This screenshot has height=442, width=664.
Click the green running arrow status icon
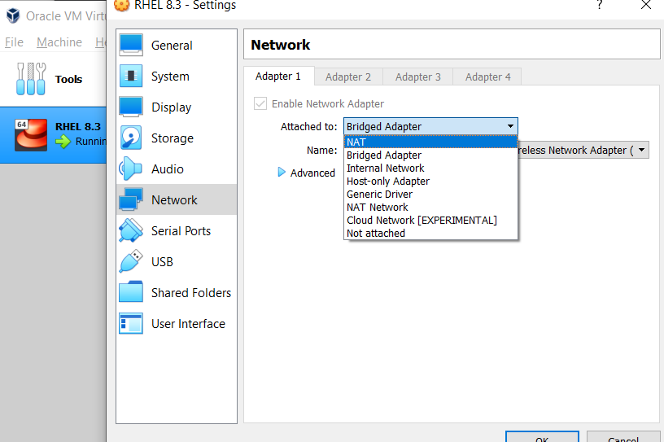[x=63, y=142]
